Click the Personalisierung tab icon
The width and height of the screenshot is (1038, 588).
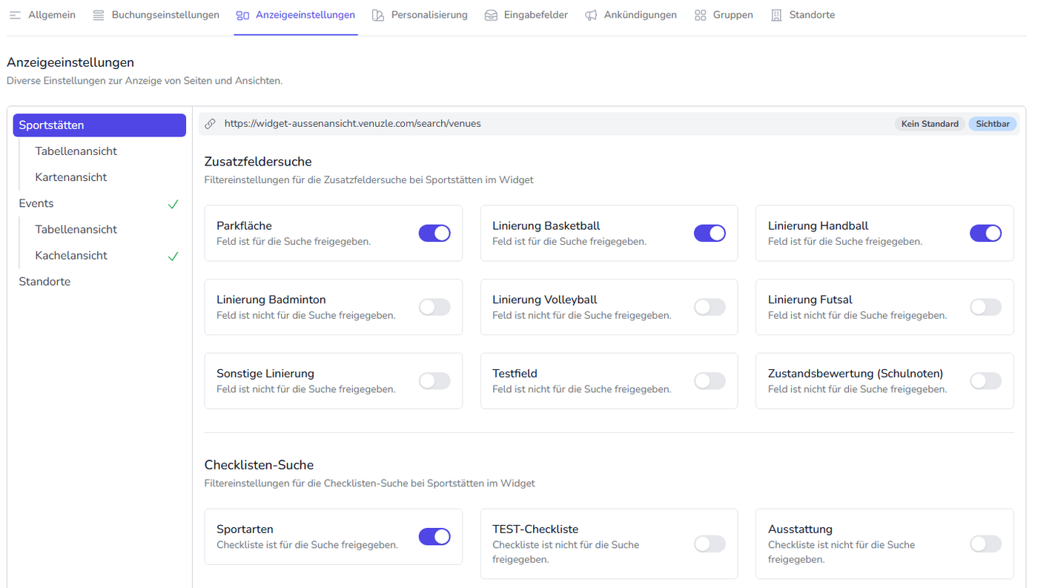[x=378, y=16]
